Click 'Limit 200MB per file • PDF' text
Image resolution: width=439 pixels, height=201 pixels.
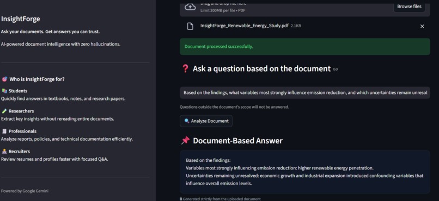pyautogui.click(x=223, y=10)
